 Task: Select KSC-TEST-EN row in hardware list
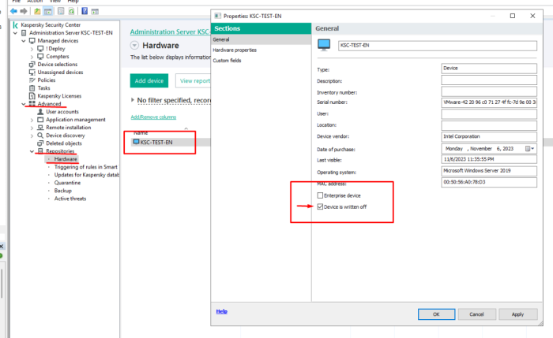coord(171,142)
